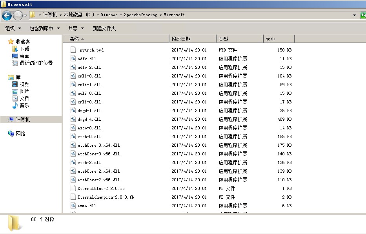Viewport: 366px width, 234px height.
Task: Open 最近访问的位置 in sidebar
Action: 36,63
